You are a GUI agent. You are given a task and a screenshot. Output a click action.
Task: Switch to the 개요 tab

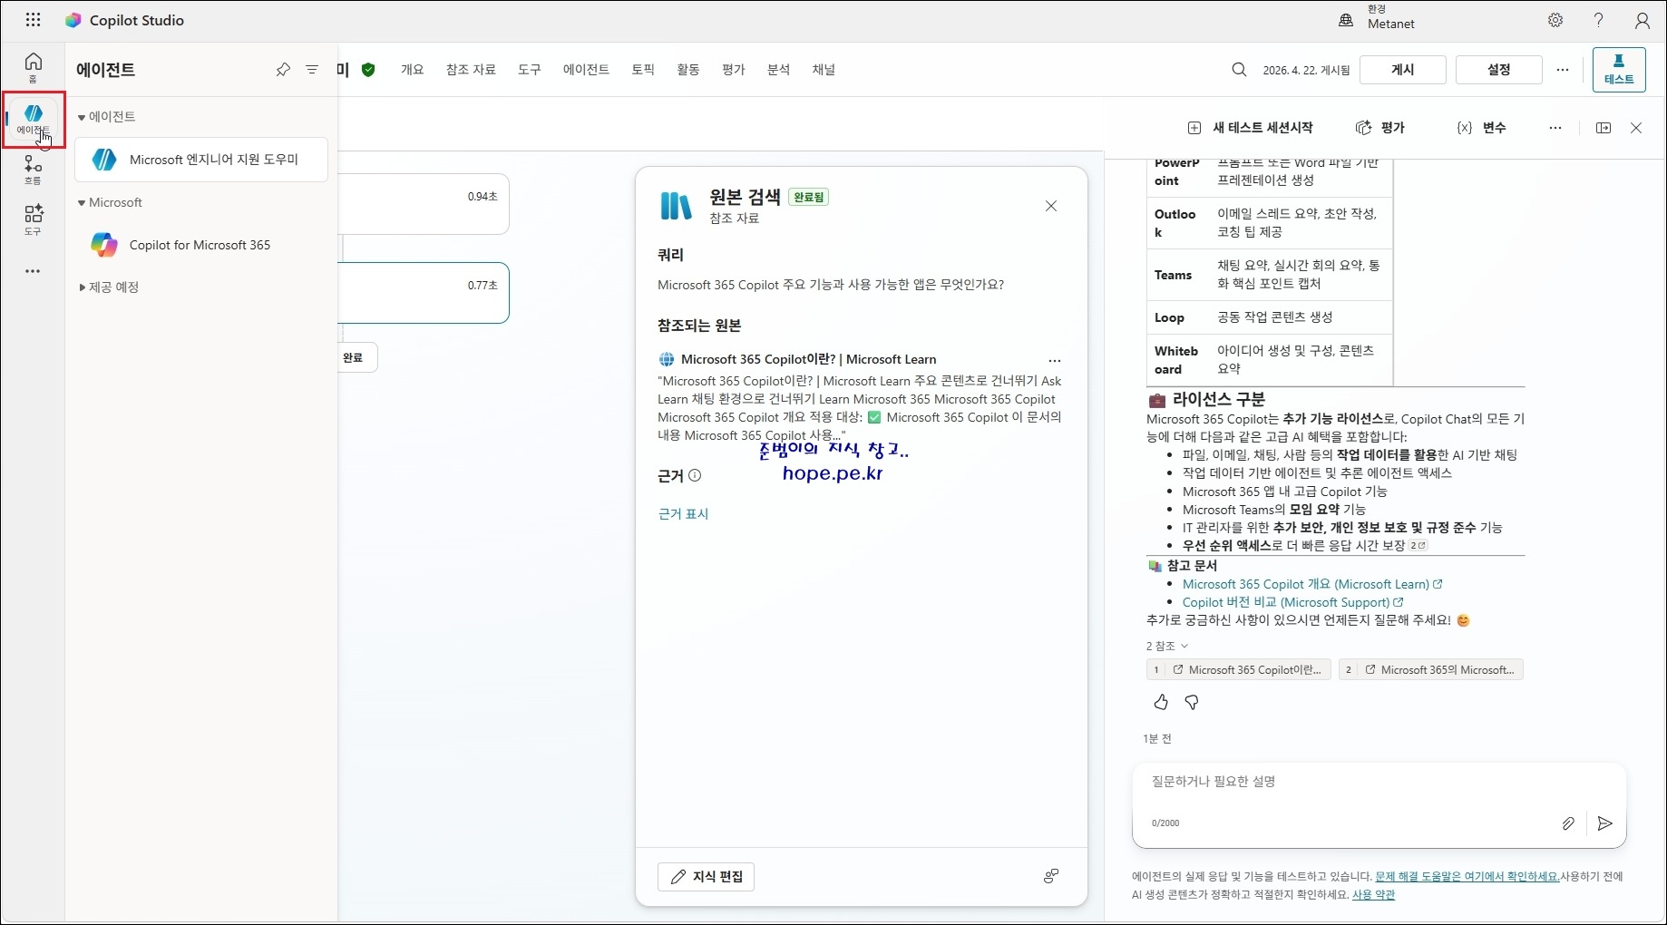pos(413,70)
